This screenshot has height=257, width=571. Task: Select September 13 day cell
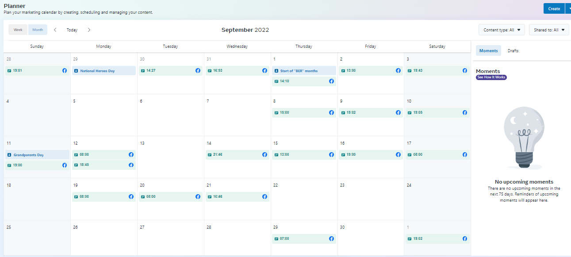click(x=171, y=157)
